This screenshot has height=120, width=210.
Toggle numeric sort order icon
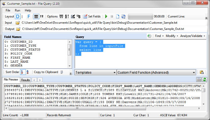[x=23, y=72]
